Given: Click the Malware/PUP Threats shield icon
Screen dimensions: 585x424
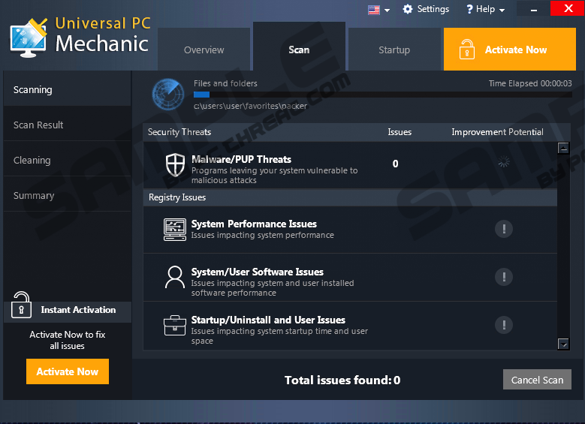Looking at the screenshot, I should pyautogui.click(x=175, y=165).
